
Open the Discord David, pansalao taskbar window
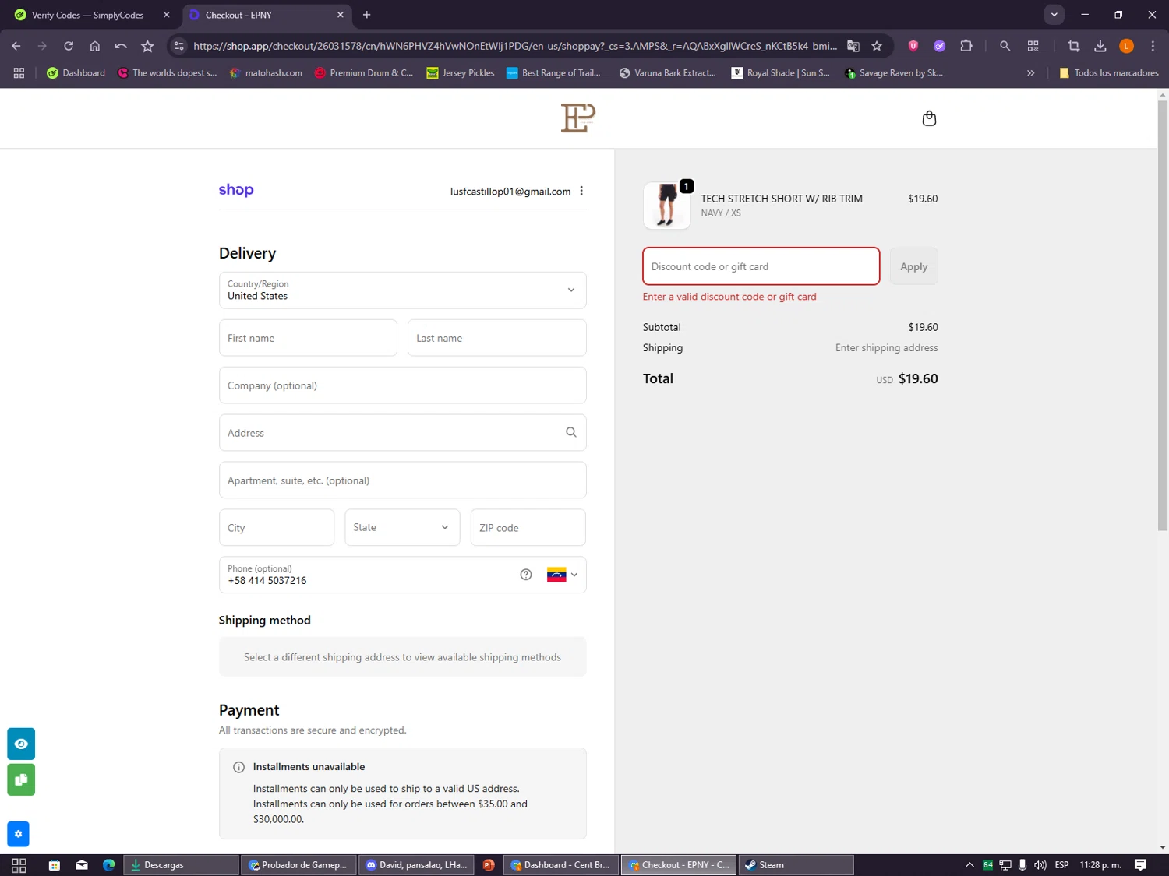pos(416,865)
